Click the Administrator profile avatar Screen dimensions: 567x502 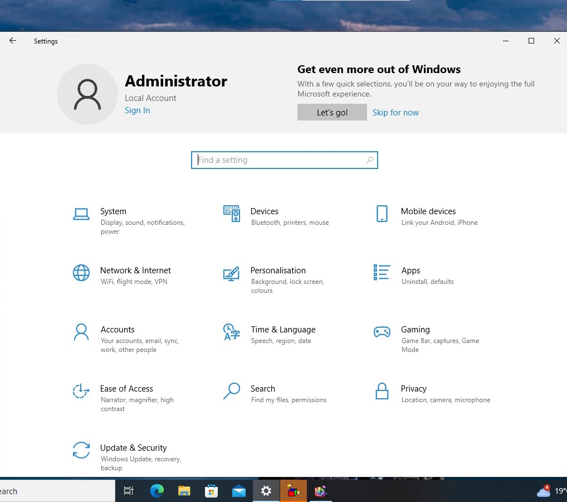87,94
